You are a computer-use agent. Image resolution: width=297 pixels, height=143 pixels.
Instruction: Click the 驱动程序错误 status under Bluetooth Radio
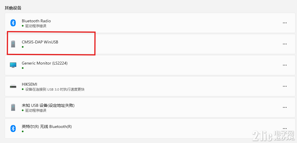click(x=36, y=26)
